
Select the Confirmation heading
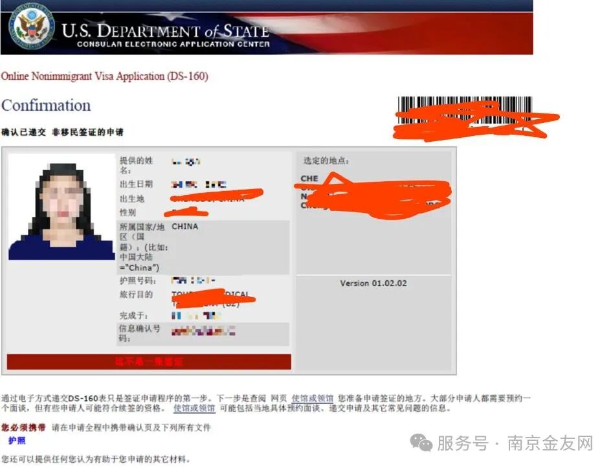click(47, 105)
